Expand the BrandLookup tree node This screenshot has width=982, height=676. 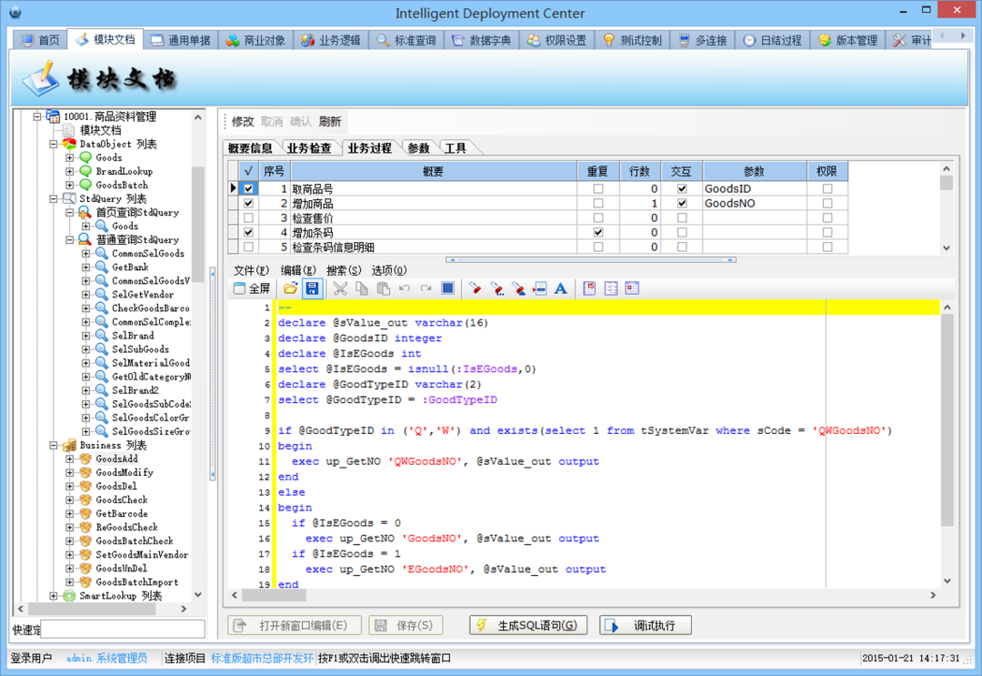pyautogui.click(x=69, y=171)
